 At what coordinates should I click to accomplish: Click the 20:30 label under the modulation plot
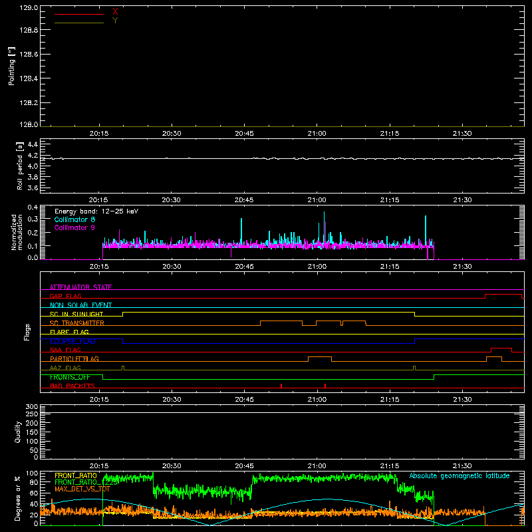pos(172,267)
